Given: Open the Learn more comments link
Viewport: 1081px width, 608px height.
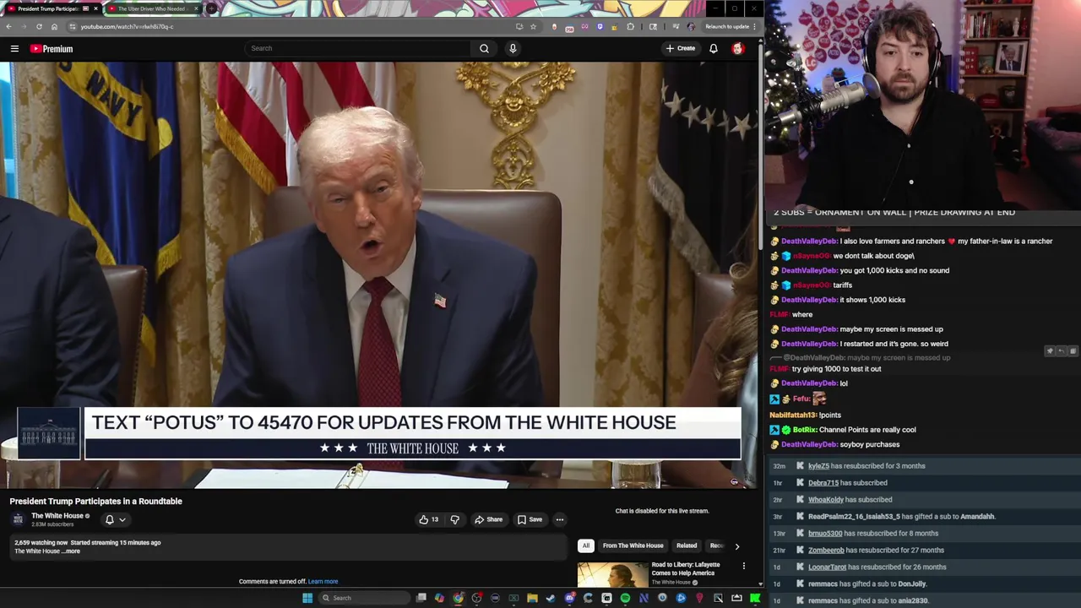Looking at the screenshot, I should [x=323, y=581].
